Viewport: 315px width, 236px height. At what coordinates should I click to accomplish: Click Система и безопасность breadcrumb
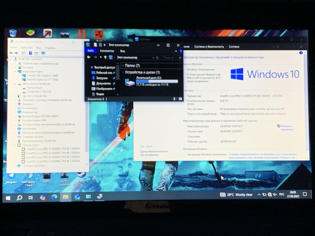point(209,47)
